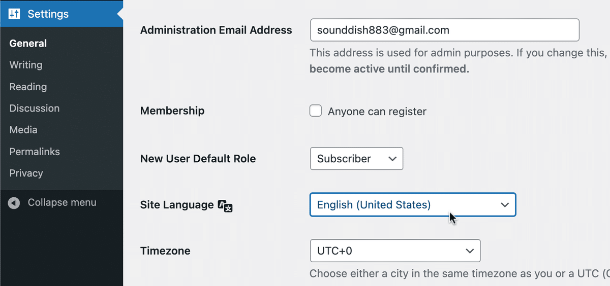Open Discussion settings from the sidebar

(35, 108)
